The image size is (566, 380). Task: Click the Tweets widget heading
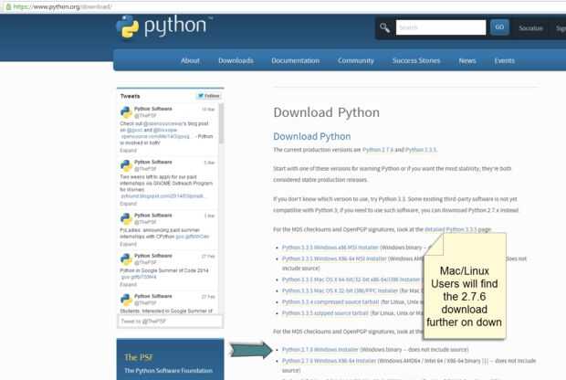click(x=130, y=96)
